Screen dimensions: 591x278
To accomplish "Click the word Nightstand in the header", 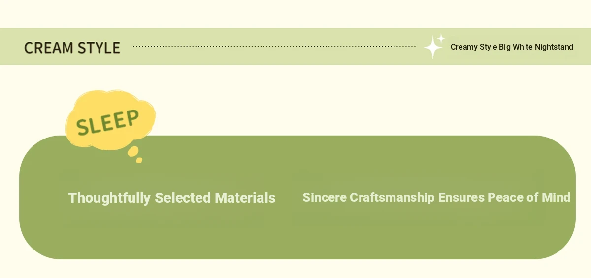I will [x=554, y=47].
